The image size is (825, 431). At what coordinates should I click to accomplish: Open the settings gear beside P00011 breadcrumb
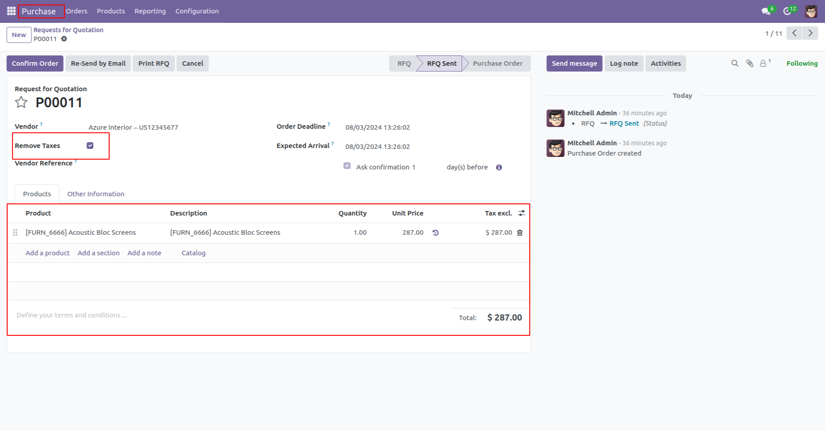64,39
